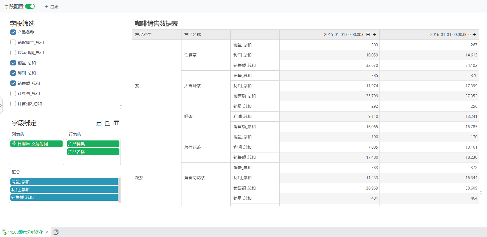Check the 销货成本_总和 checkbox
This screenshot has height=237, width=487.
pyautogui.click(x=13, y=42)
